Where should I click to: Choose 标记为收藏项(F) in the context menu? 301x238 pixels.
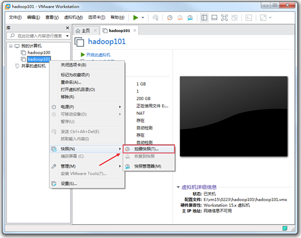pyautogui.click(x=75, y=75)
